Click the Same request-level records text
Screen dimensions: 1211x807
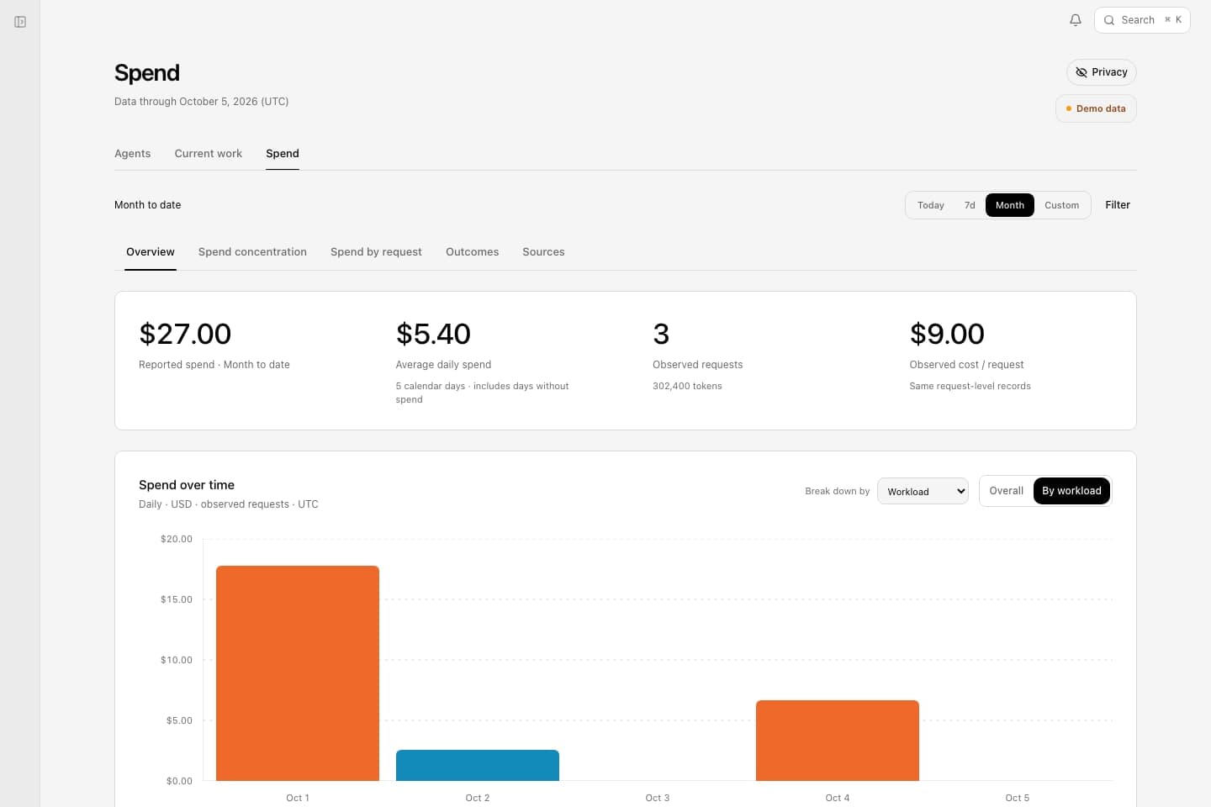tap(970, 387)
